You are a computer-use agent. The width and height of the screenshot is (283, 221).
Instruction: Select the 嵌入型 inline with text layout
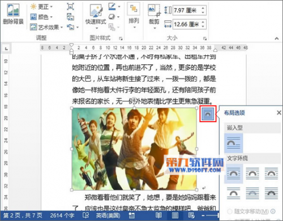click(x=233, y=143)
